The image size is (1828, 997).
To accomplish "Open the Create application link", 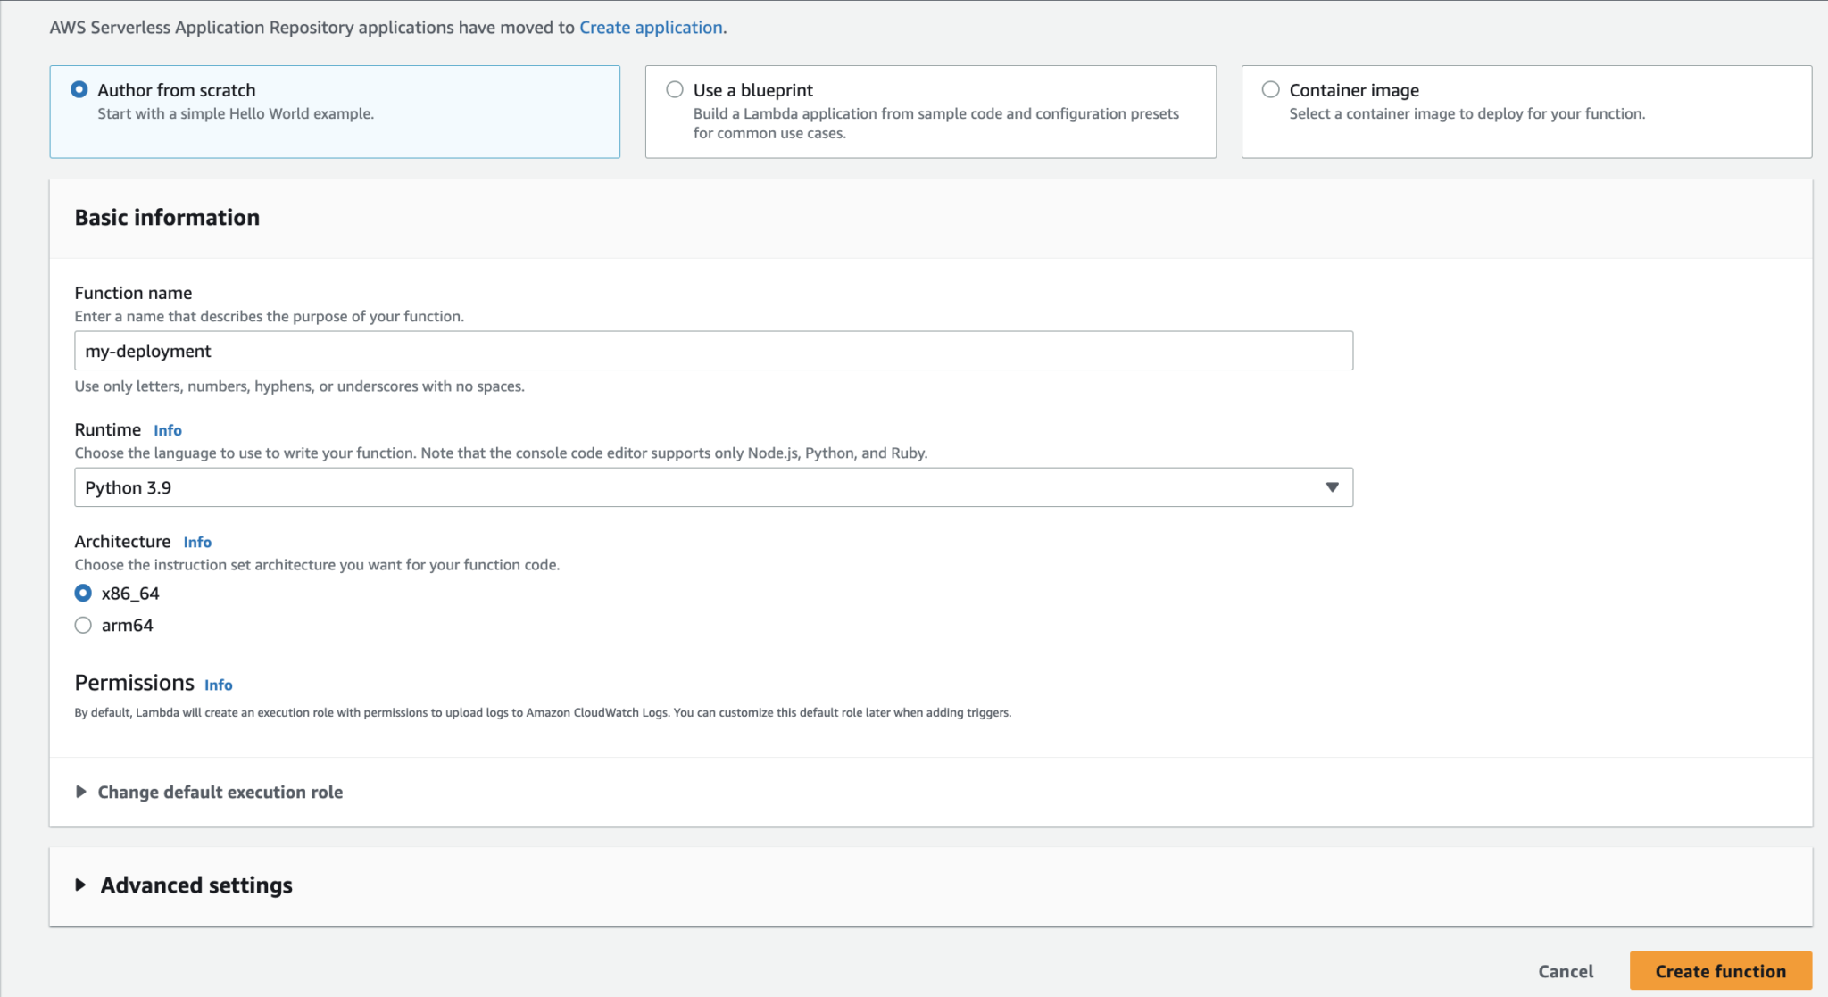I will pyautogui.click(x=651, y=27).
